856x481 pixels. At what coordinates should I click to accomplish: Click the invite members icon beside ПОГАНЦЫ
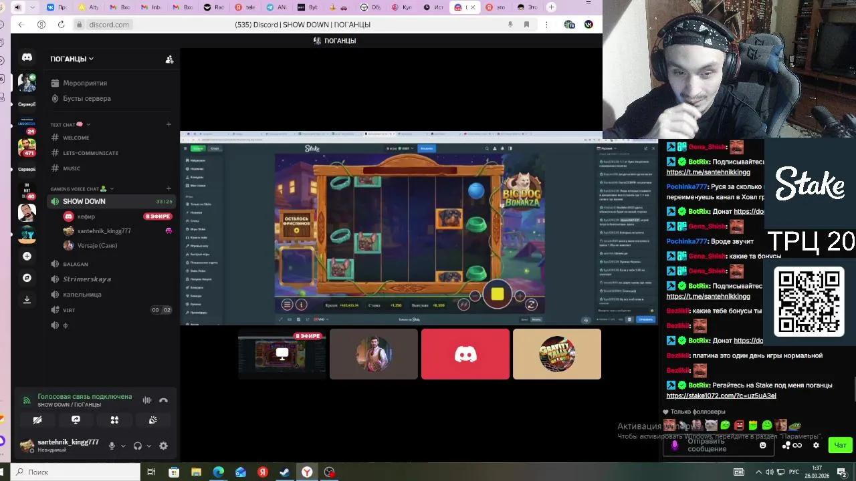coord(169,59)
